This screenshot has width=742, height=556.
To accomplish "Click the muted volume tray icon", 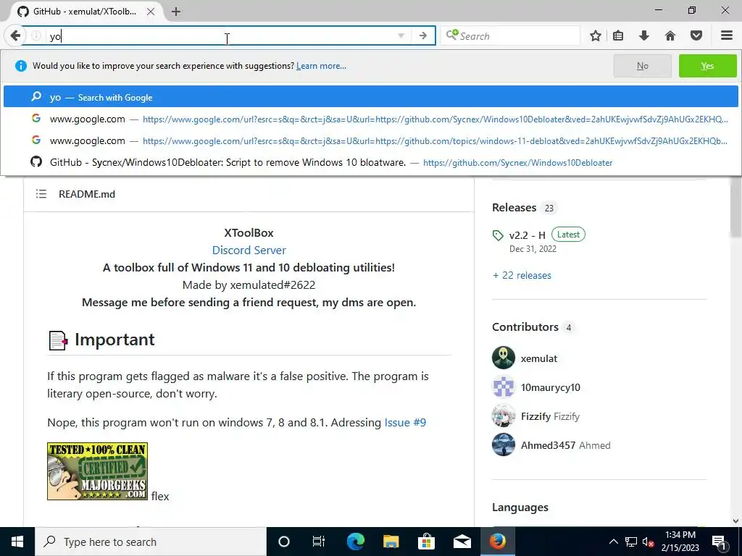I will (x=649, y=542).
